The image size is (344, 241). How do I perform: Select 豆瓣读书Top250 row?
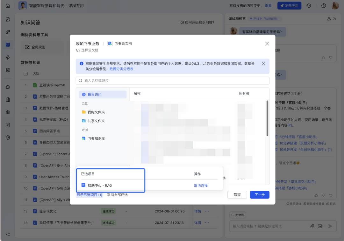coord(52,85)
